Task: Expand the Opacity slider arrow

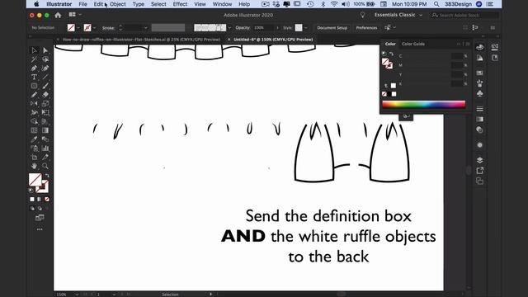Action: pos(277,28)
